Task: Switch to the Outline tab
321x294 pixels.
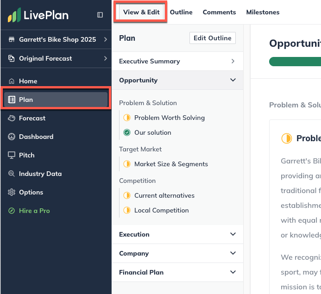Action: [181, 13]
